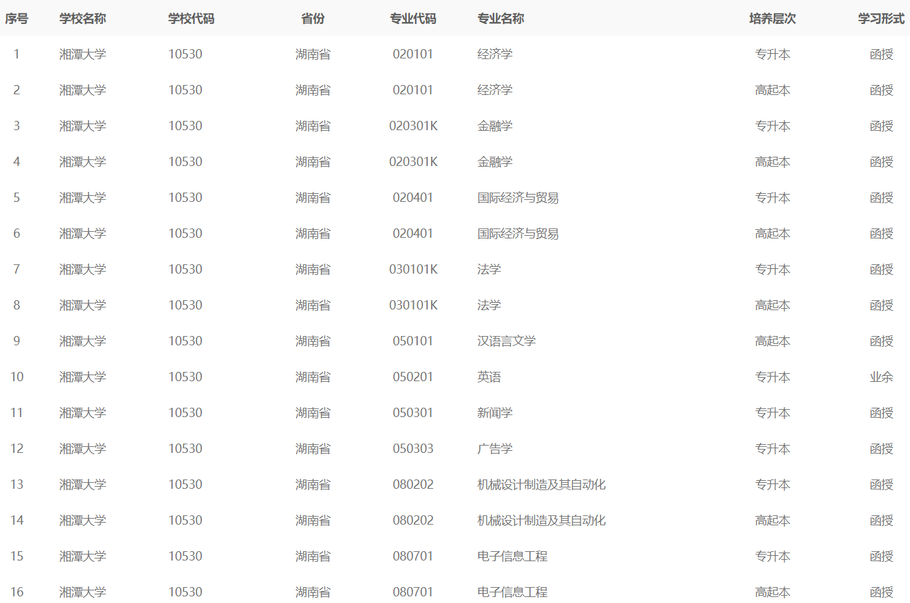This screenshot has width=910, height=603.
Task: Click major code 080202 in row 13
Action: tap(413, 485)
